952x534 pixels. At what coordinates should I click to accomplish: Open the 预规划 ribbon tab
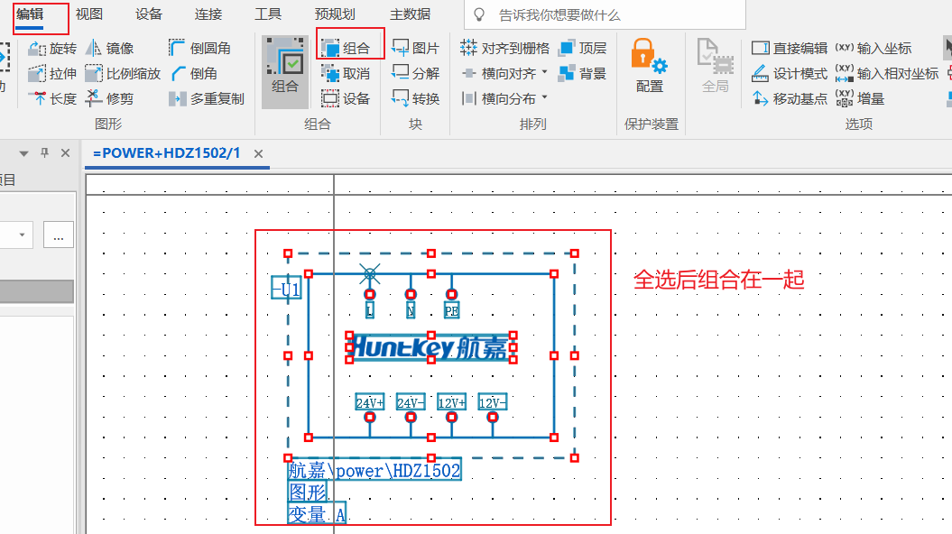pos(335,14)
